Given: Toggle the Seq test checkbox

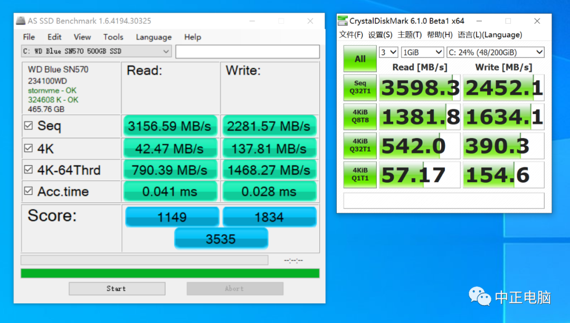Looking at the screenshot, I should (28, 126).
